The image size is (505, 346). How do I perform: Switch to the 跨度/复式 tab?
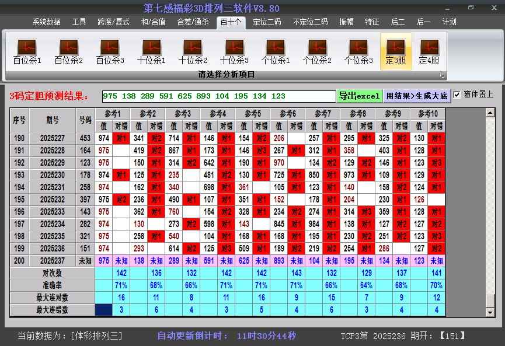113,22
